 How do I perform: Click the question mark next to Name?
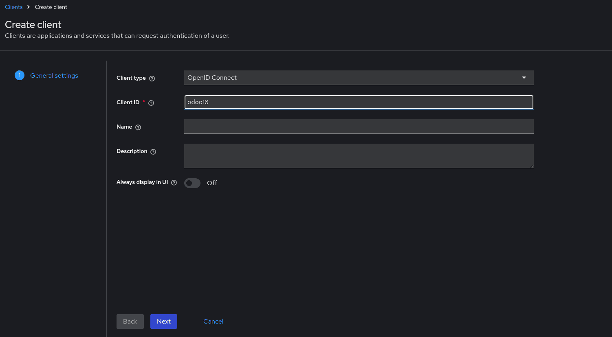(x=138, y=127)
